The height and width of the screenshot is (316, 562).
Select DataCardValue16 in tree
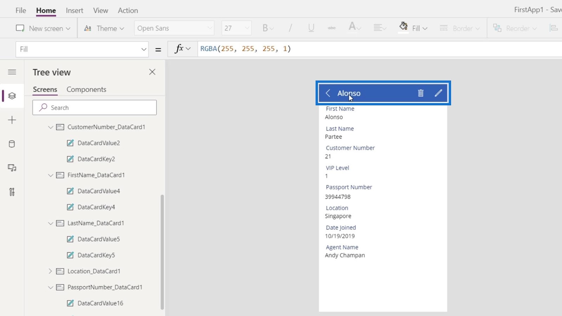100,303
